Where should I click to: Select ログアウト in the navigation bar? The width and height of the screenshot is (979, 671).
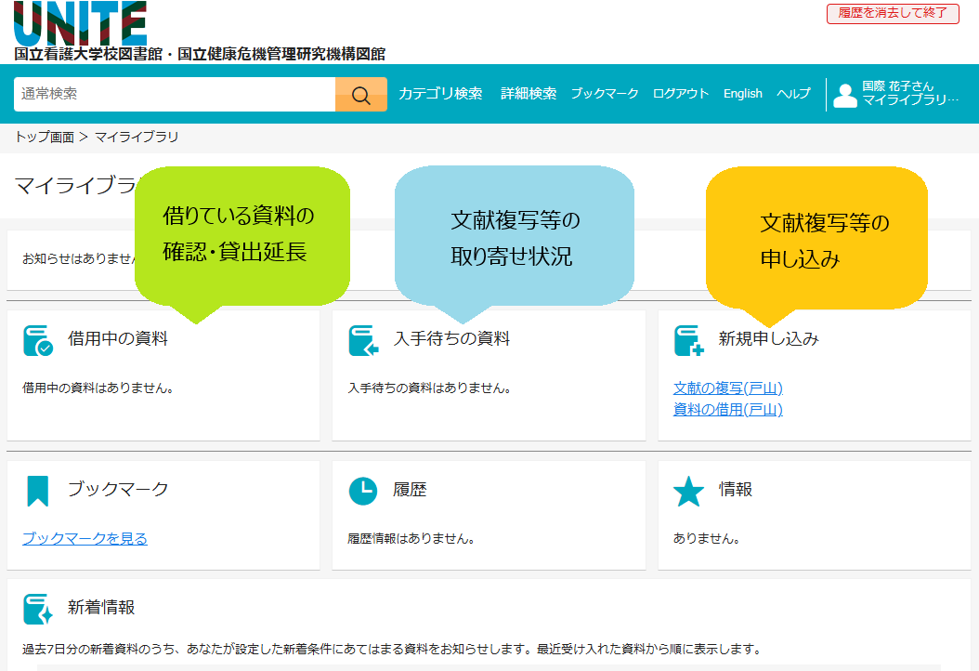[x=681, y=94]
